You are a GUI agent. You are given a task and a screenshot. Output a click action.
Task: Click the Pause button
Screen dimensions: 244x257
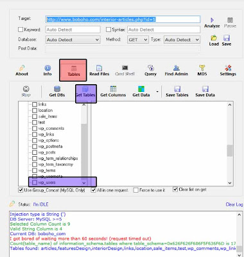point(230,23)
